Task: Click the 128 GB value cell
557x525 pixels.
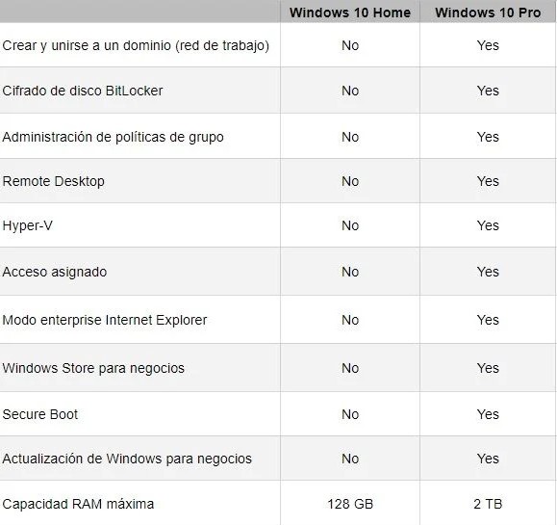Action: click(350, 504)
